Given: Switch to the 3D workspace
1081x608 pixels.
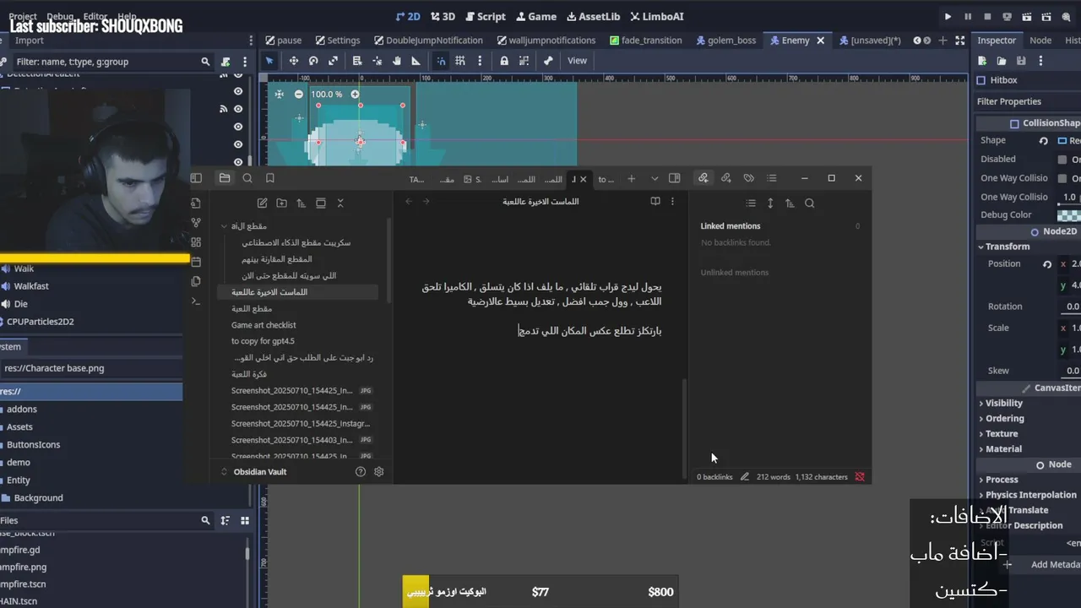Looking at the screenshot, I should tap(443, 16).
